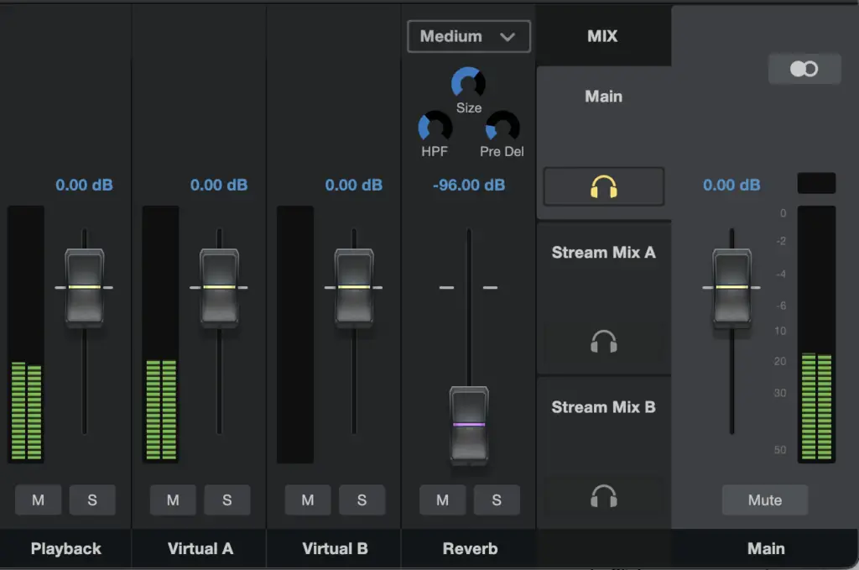Mute the Virtual B channel
The image size is (859, 570).
tap(308, 499)
